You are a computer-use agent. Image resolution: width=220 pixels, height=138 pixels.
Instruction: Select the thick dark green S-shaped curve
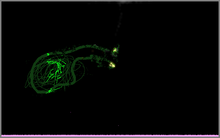(x=73, y=71)
